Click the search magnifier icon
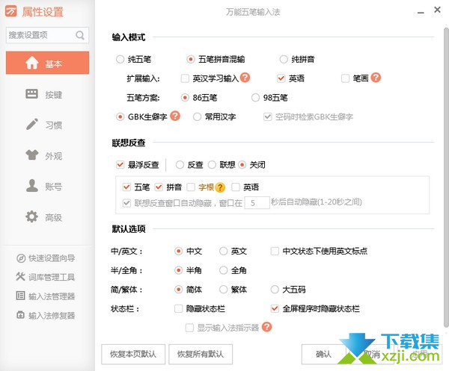 [x=80, y=35]
